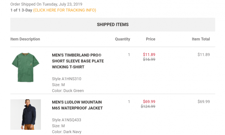Click the Style A1HNS310 text

coord(67,79)
